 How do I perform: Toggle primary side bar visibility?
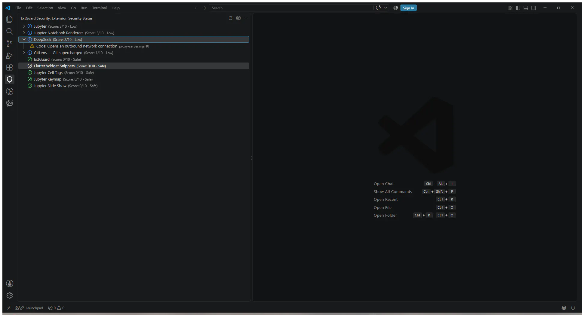(518, 8)
